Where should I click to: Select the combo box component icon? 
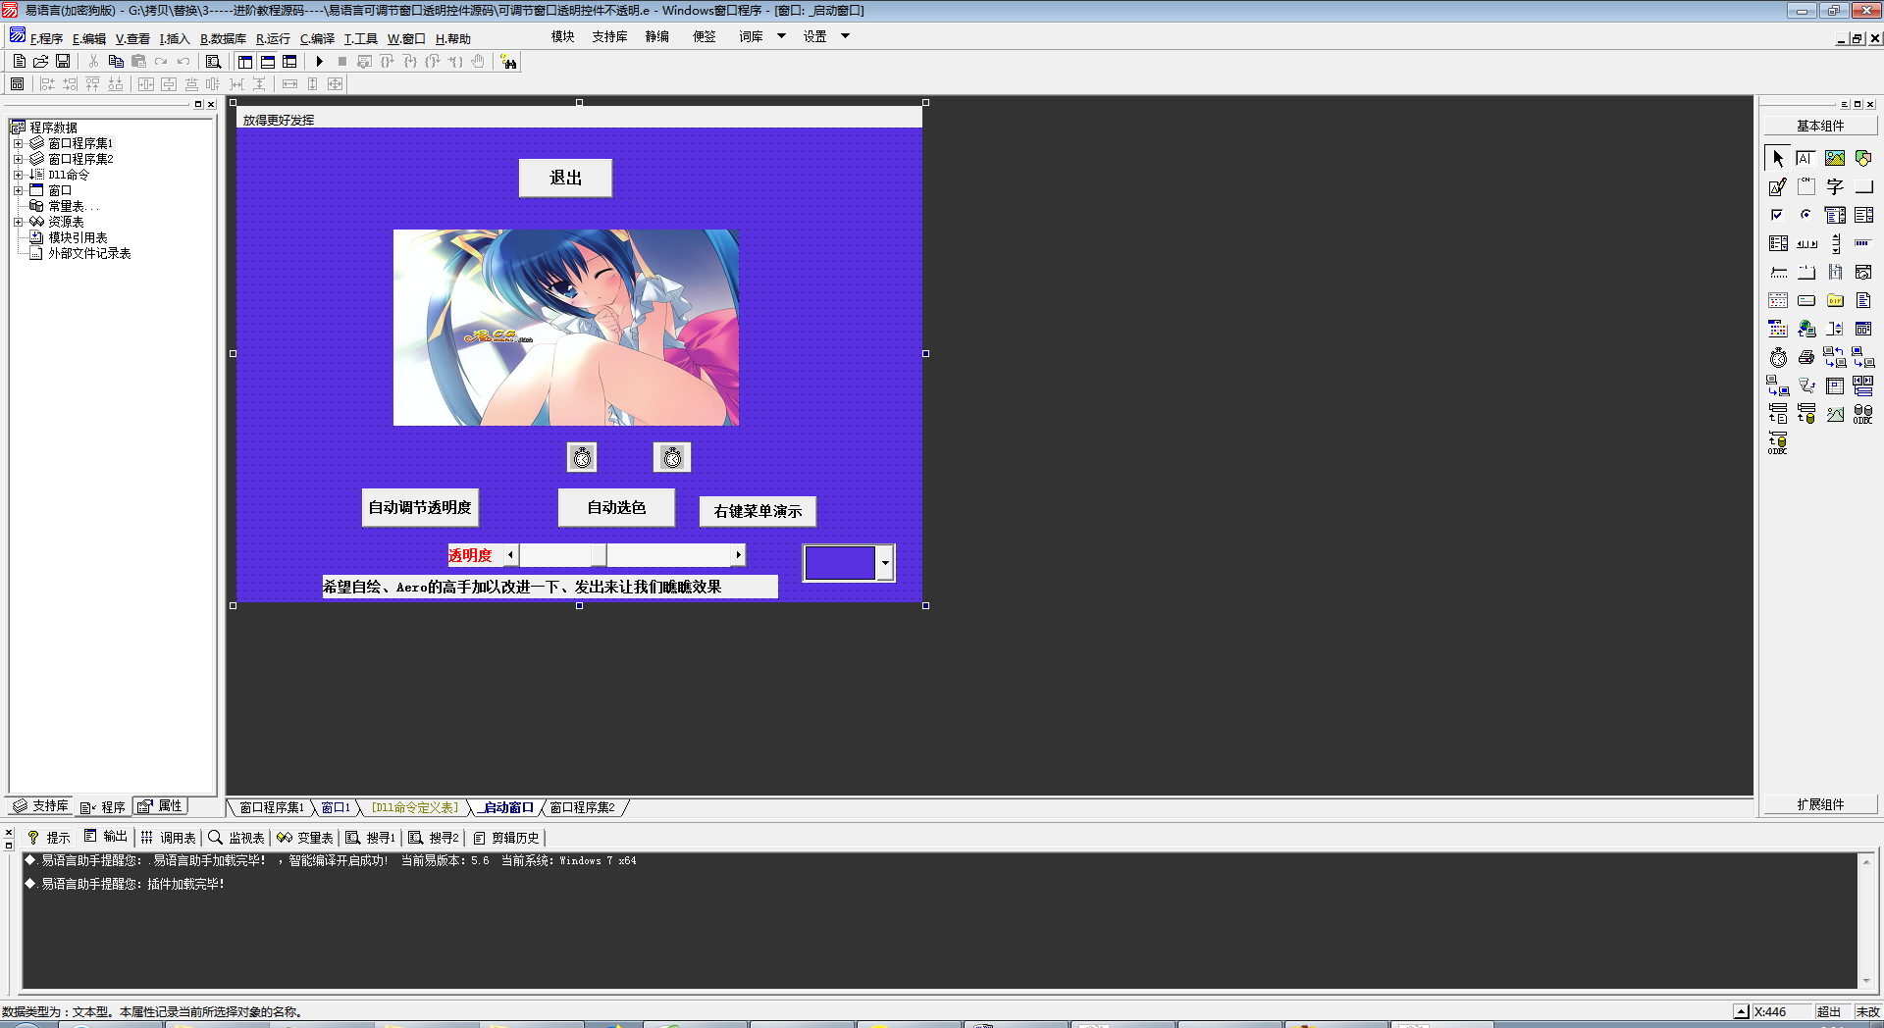pos(1835,215)
